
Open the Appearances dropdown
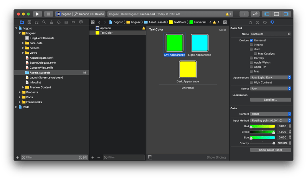[271, 77]
